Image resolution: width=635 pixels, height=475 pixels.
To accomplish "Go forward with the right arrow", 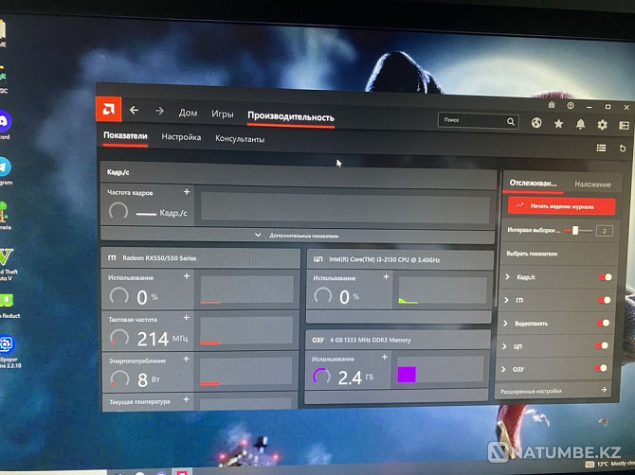I will [x=159, y=111].
